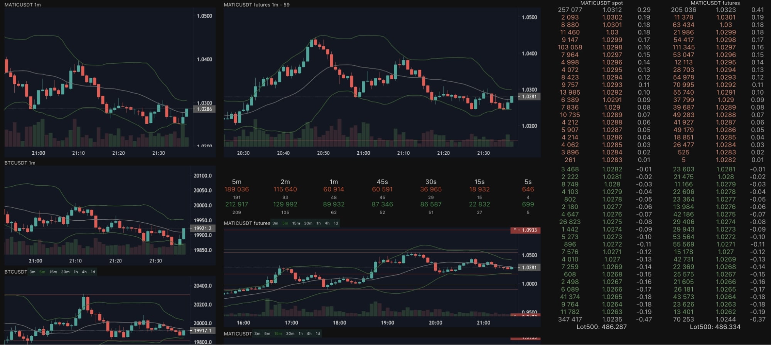Select 3m on bottom MATICUSDT spot chart

[257, 334]
